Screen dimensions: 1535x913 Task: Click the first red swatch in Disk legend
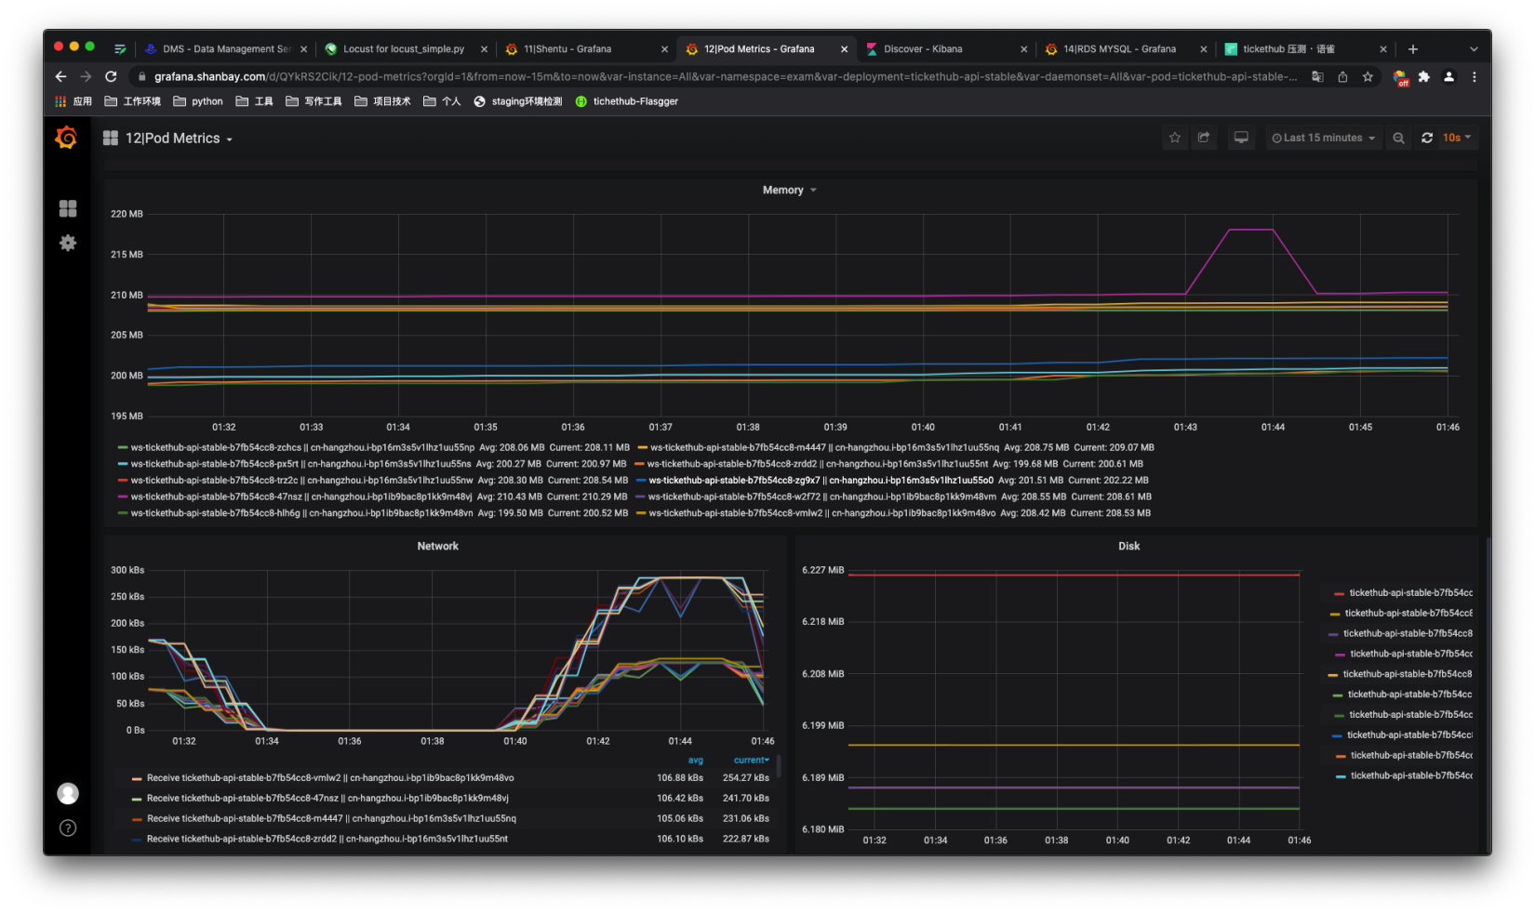1339,593
